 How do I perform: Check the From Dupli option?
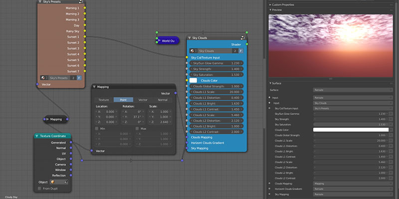(x=39, y=189)
